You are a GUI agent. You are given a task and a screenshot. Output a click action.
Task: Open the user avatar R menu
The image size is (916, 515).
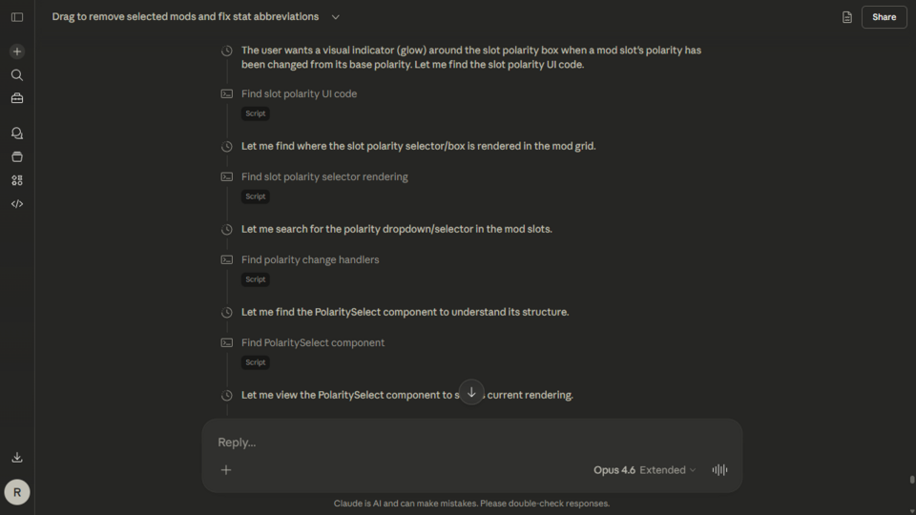point(17,492)
